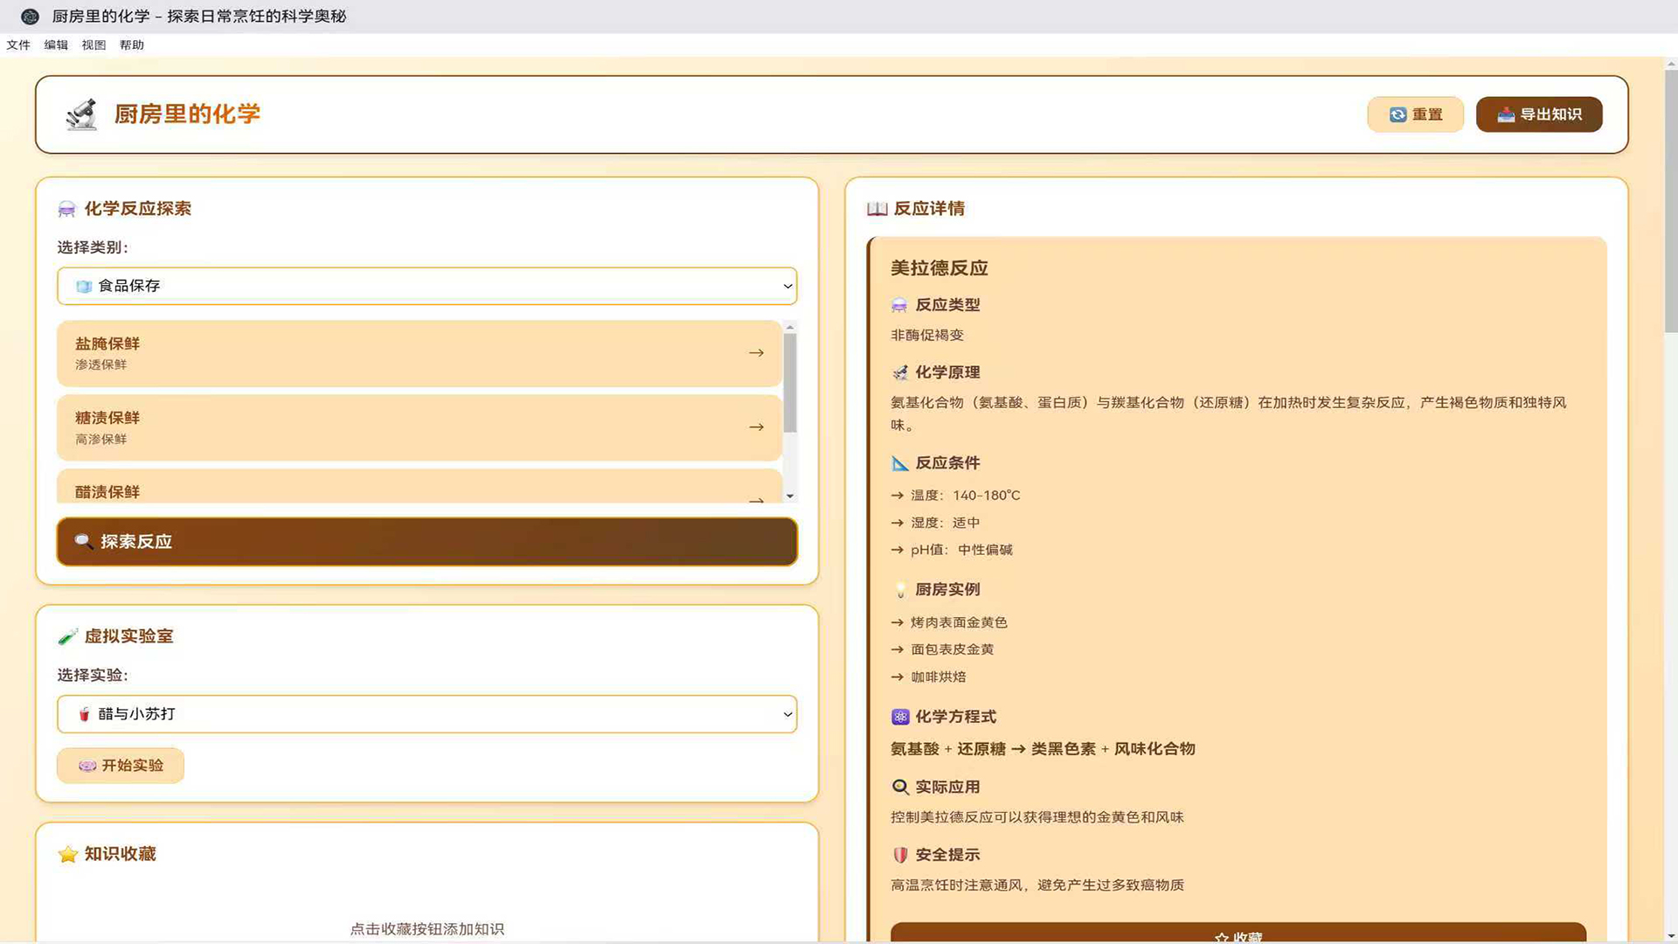The height and width of the screenshot is (944, 1678).
Task: Click the 厨房里的化学 header title
Action: click(x=187, y=115)
